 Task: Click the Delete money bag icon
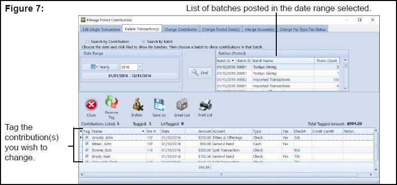(138, 104)
